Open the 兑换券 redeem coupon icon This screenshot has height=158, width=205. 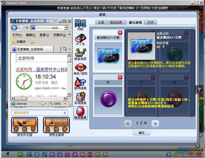[x=57, y=125]
